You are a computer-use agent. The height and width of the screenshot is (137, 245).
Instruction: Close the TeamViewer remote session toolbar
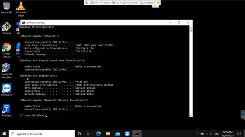[87, 3]
